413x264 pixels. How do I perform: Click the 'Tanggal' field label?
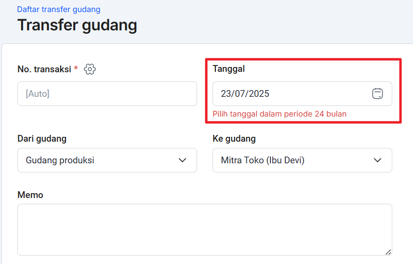coord(228,69)
